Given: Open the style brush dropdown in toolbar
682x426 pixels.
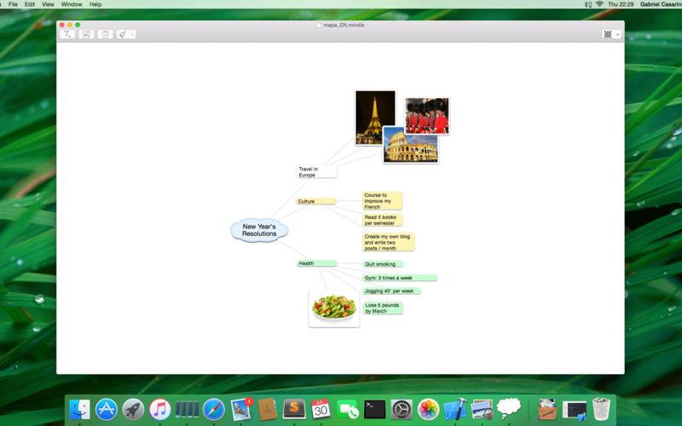Looking at the screenshot, I should (125, 34).
